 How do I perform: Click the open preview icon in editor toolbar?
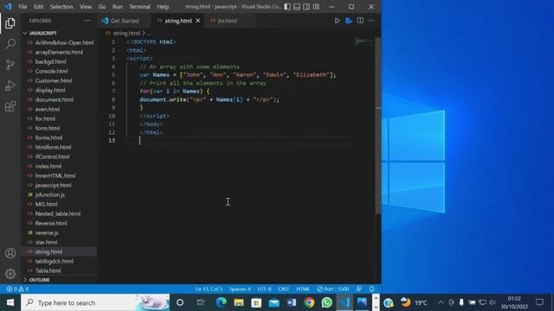tap(349, 21)
